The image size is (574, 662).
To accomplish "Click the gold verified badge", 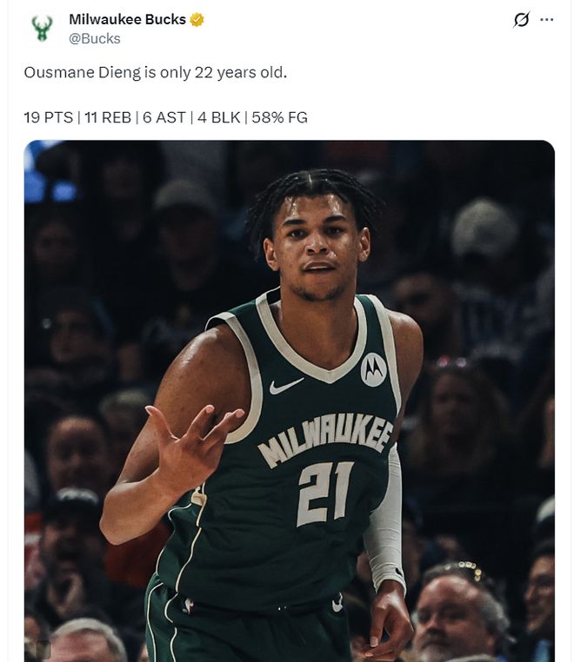I will click(197, 20).
